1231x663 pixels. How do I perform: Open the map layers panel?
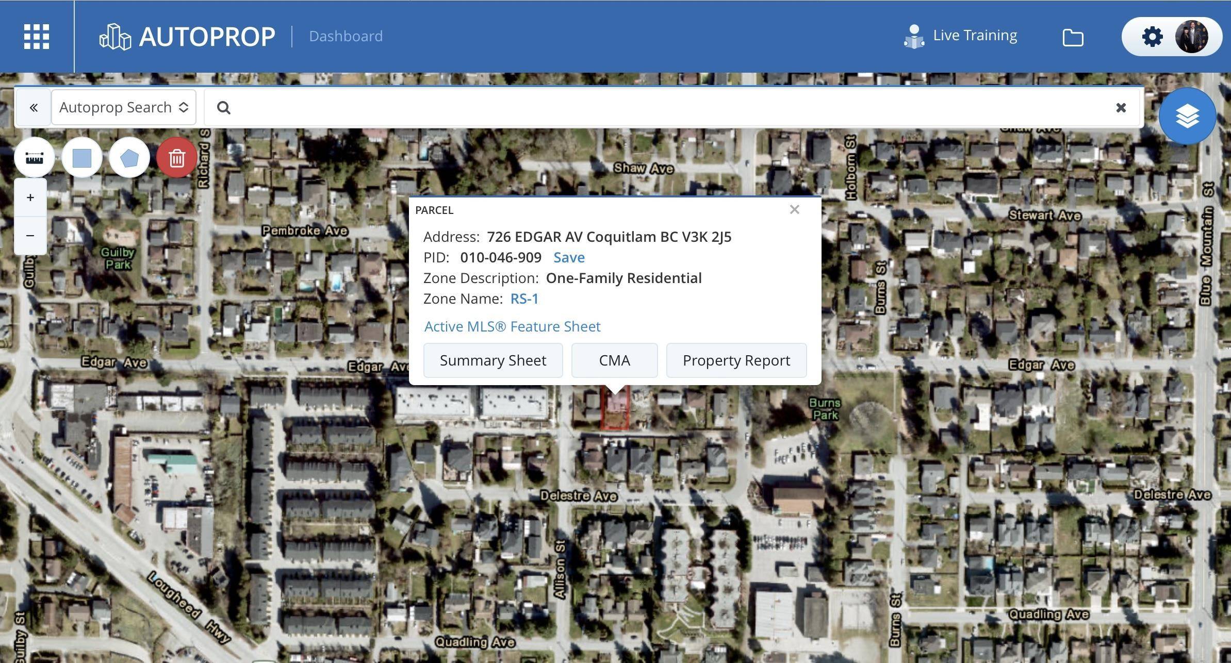[1187, 116]
